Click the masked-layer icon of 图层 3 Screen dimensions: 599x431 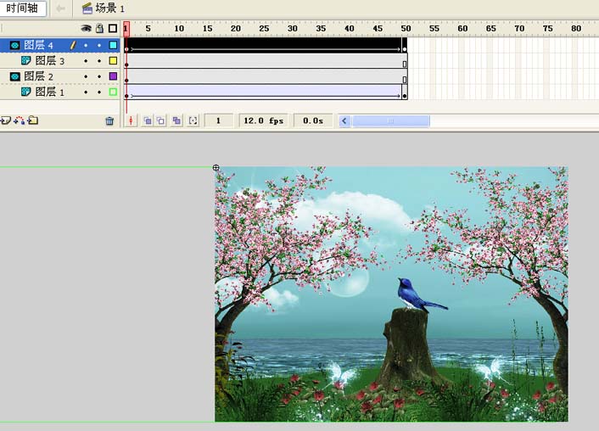point(26,60)
